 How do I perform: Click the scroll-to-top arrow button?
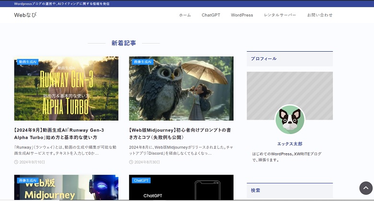pos(366,188)
